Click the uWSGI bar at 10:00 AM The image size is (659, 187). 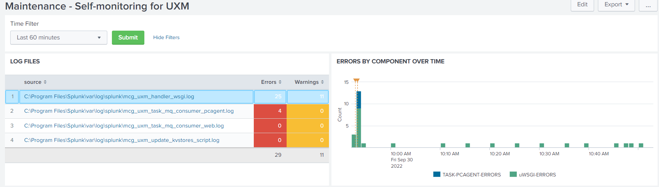point(393,145)
